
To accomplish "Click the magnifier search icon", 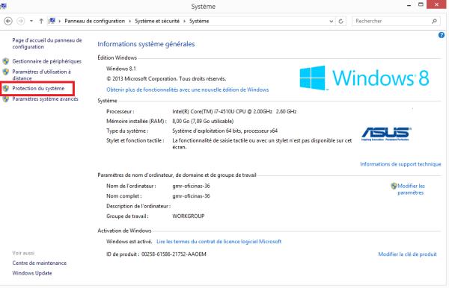I will pyautogui.click(x=434, y=21).
